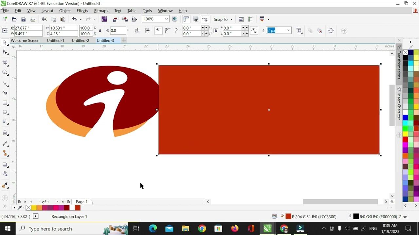Click the Wrap text icon
The width and height of the screenshot is (419, 235).
(x=299, y=31)
